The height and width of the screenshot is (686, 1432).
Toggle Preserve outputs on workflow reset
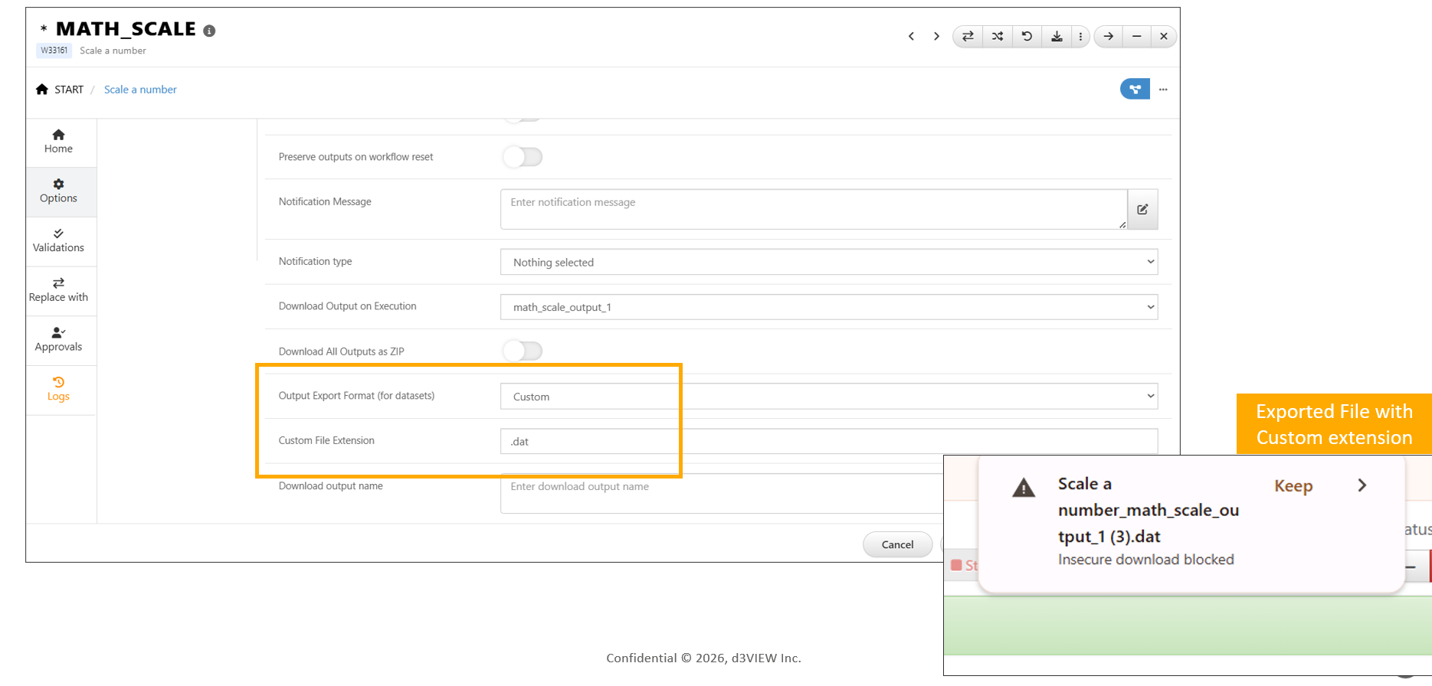(x=523, y=157)
